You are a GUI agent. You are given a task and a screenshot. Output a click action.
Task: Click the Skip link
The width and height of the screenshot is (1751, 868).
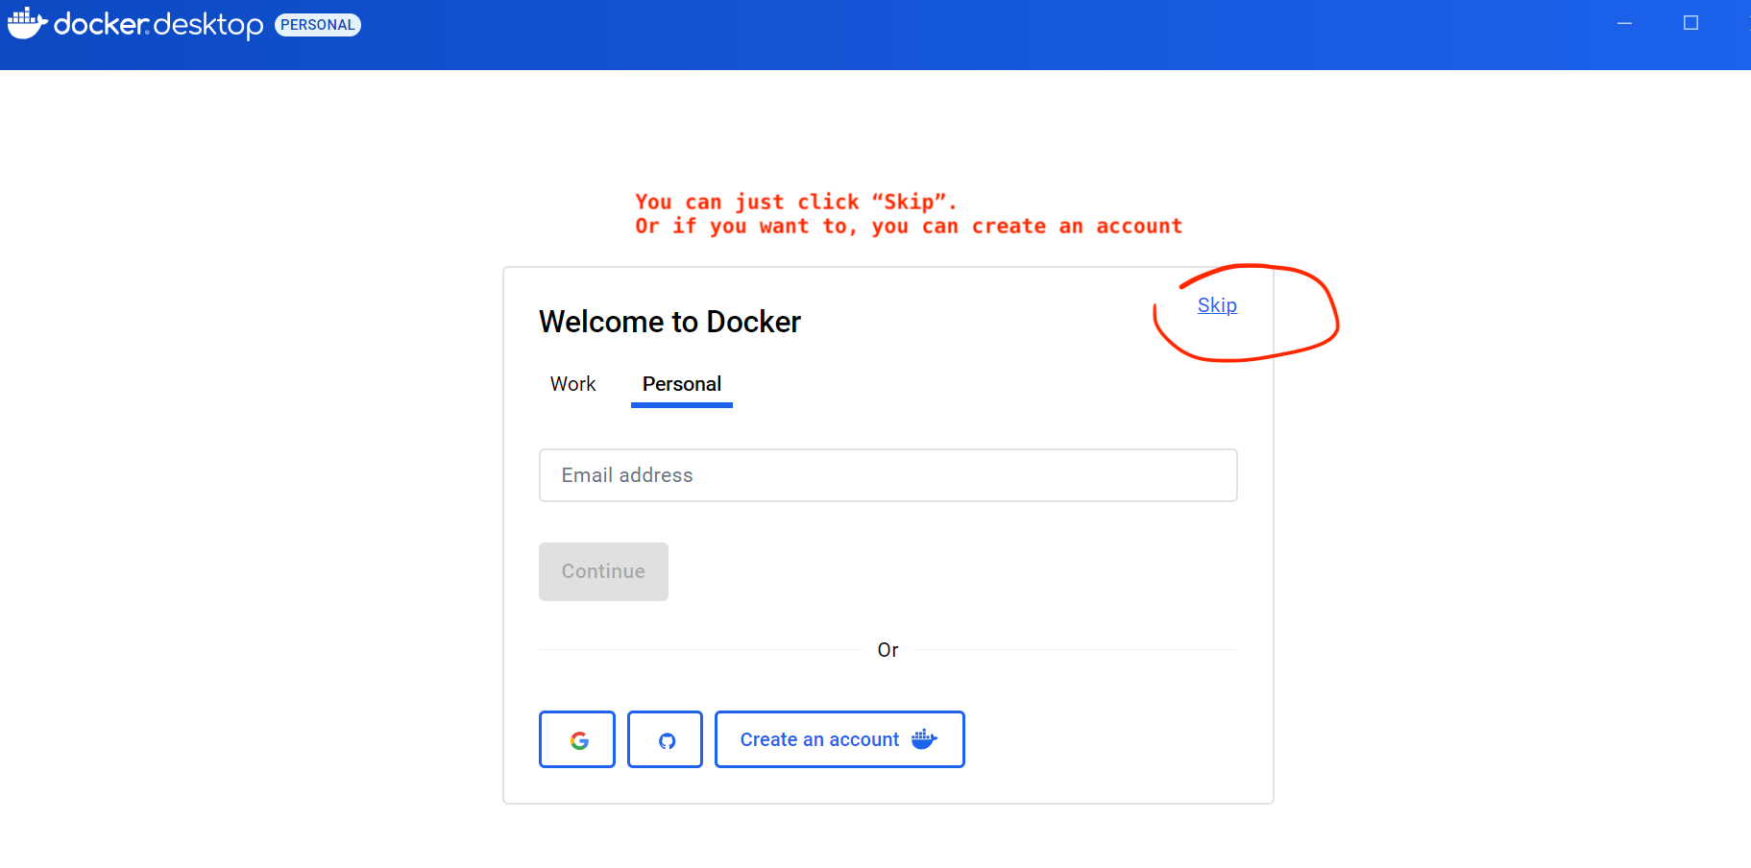1217,305
